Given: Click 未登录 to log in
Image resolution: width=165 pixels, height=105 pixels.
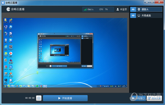Looking at the screenshot, I should [122, 9].
